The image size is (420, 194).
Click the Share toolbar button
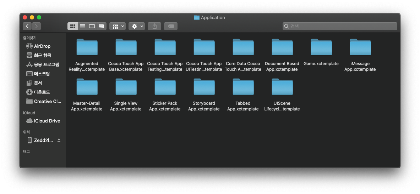tap(154, 26)
